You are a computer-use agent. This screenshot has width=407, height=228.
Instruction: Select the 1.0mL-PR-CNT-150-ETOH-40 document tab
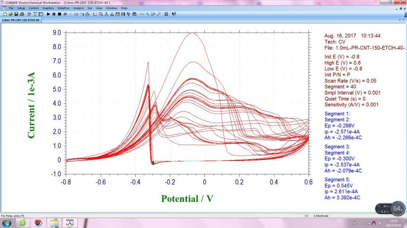(21, 20)
